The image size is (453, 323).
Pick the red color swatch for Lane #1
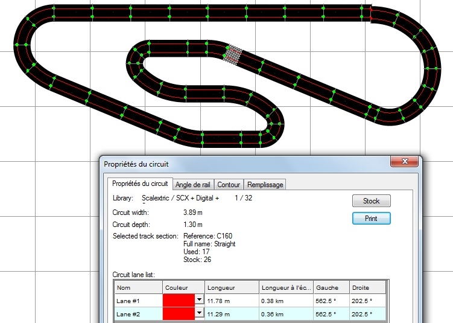(x=179, y=299)
